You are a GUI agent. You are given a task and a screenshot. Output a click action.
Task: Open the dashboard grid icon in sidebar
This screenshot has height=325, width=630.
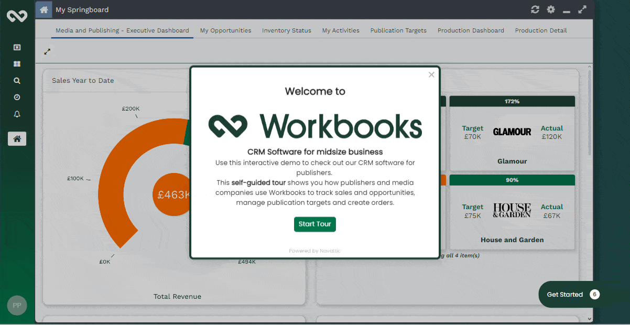pos(17,64)
